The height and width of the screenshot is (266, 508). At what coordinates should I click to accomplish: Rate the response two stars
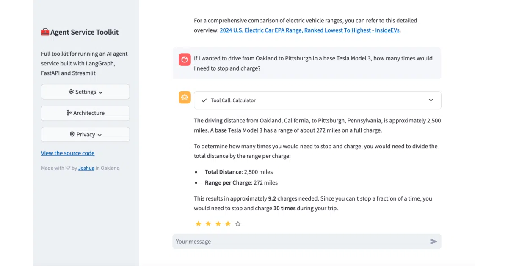click(x=208, y=224)
